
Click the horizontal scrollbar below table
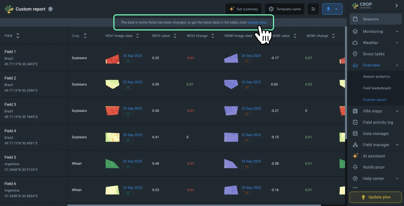(193, 205)
